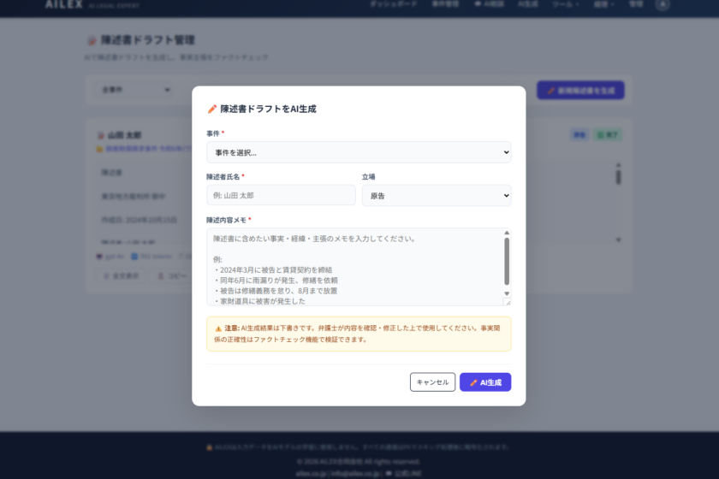Open the 事件 case selection dropdown
Image resolution: width=719 pixels, height=479 pixels.
click(358, 152)
